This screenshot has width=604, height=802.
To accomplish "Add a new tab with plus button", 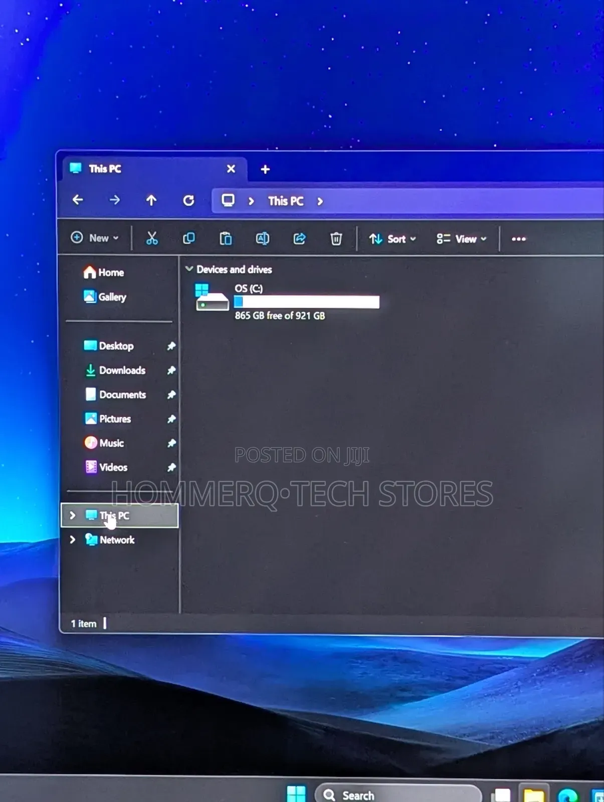I will pos(265,169).
